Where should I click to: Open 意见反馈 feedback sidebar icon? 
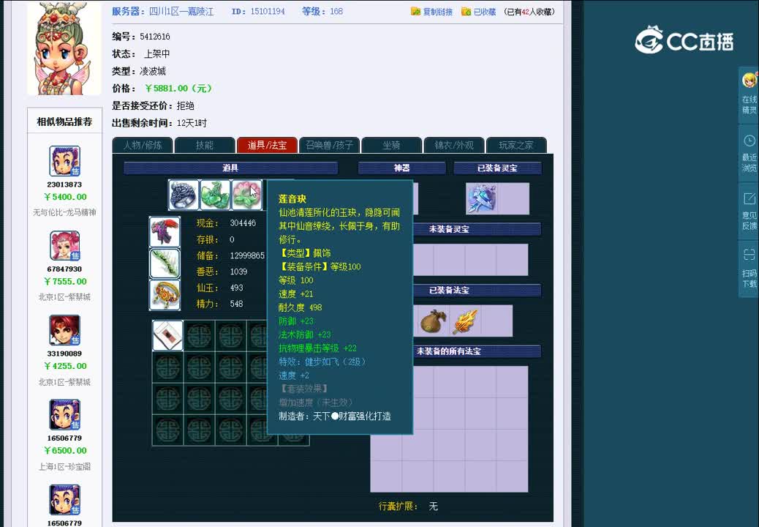click(749, 212)
